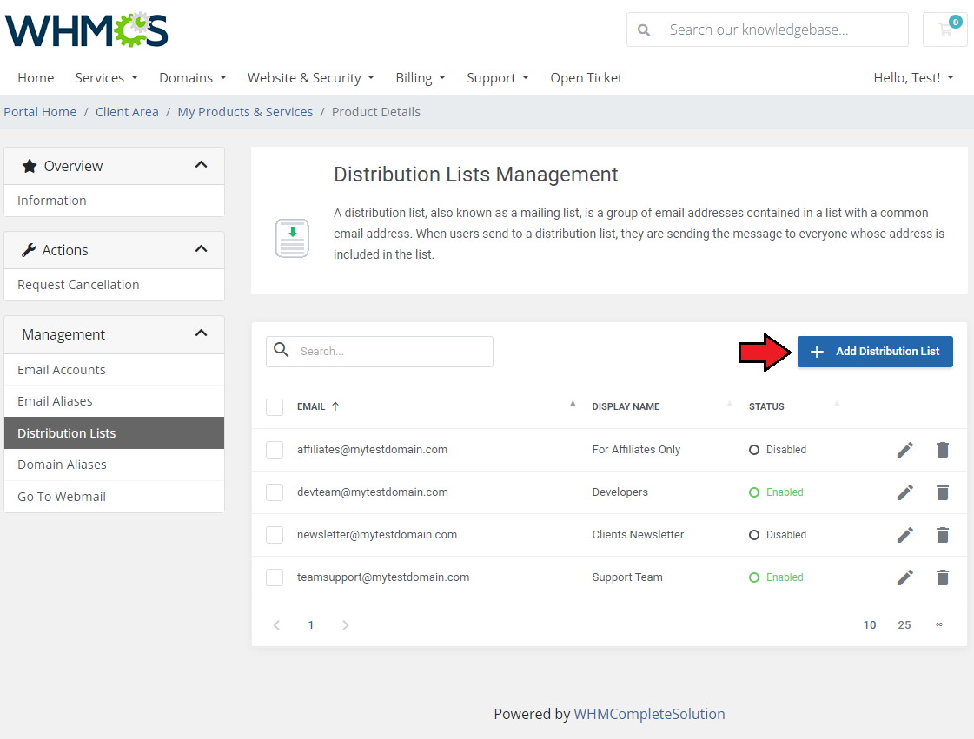Delete newsletter@mytestdomain.com with trash icon

[x=943, y=535]
